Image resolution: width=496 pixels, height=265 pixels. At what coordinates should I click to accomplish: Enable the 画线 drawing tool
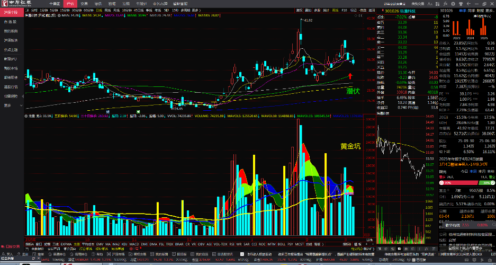click(335, 10)
